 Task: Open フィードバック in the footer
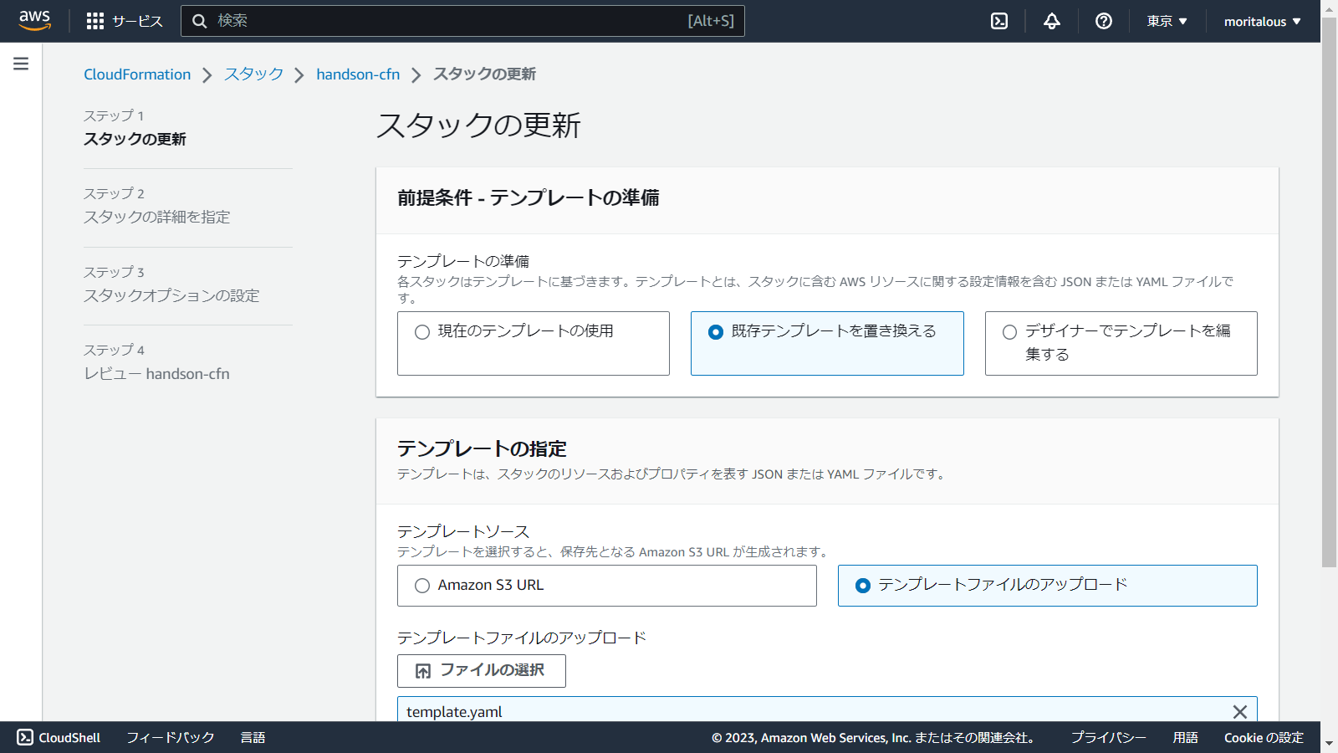pos(169,737)
